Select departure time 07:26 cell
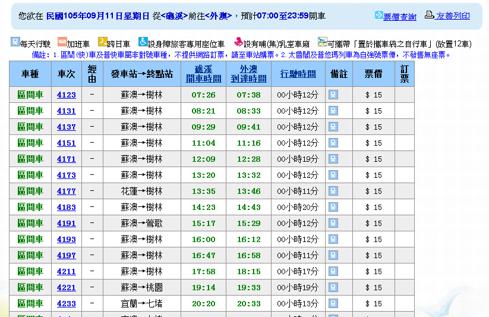489x317 pixels. pos(203,95)
